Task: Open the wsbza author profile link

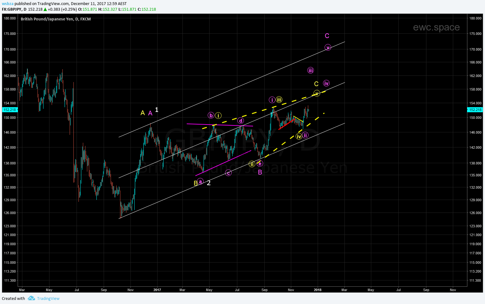Action: click(8, 4)
